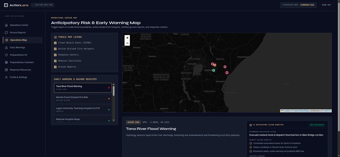This screenshot has width=340, height=157.
Task: Click the Tana River Flood Warning heading
Action: point(151,129)
